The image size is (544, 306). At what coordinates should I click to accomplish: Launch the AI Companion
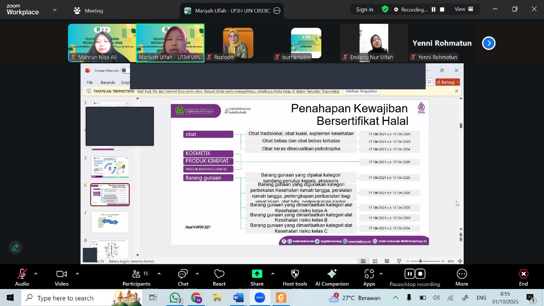pos(332,274)
